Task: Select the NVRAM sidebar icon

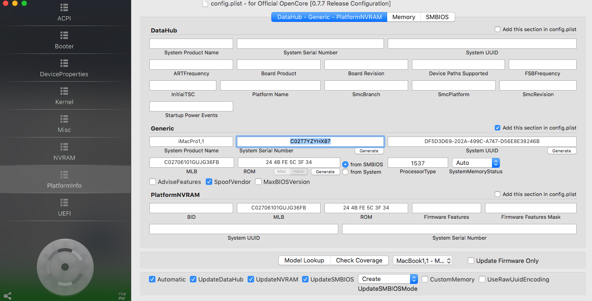Action: (x=64, y=147)
